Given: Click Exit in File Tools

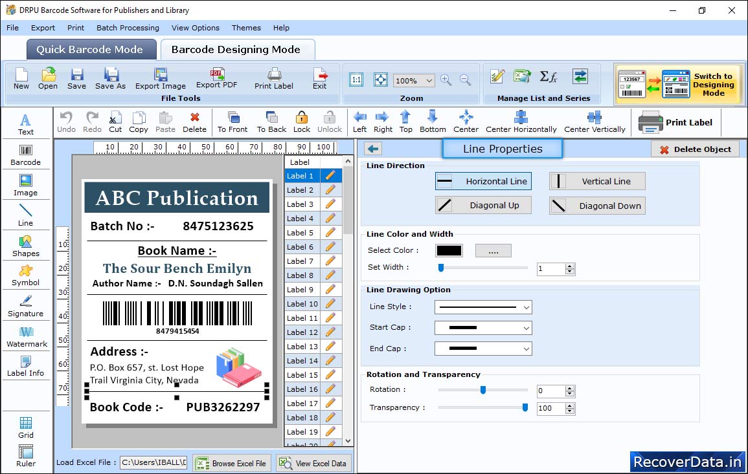Looking at the screenshot, I should pos(320,79).
